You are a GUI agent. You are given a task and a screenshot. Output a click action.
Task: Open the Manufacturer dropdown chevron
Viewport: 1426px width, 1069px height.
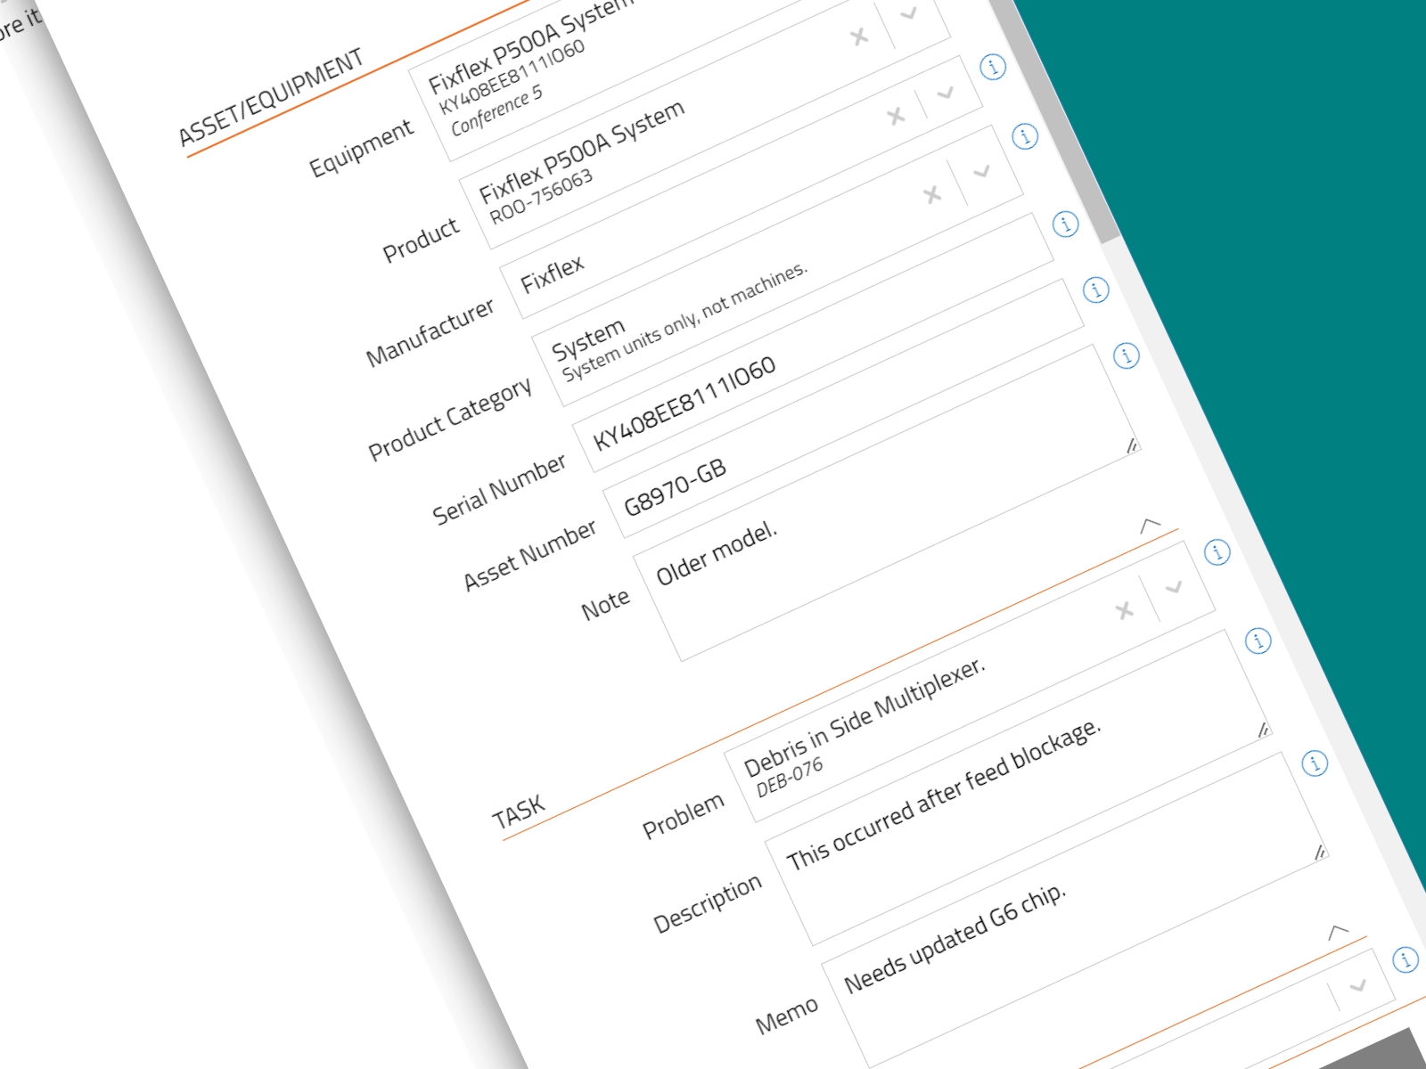tap(946, 92)
